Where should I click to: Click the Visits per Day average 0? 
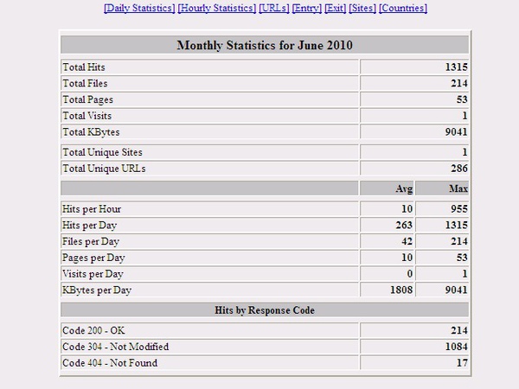click(410, 274)
